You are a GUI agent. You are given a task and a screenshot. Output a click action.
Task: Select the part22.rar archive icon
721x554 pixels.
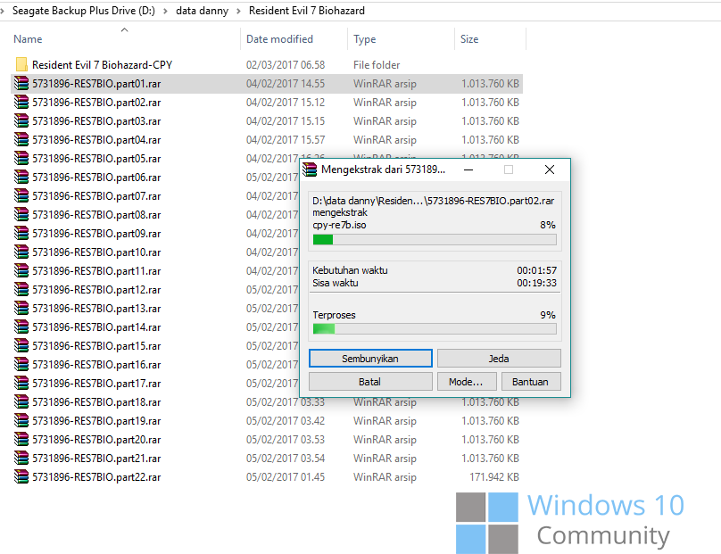[x=21, y=476]
